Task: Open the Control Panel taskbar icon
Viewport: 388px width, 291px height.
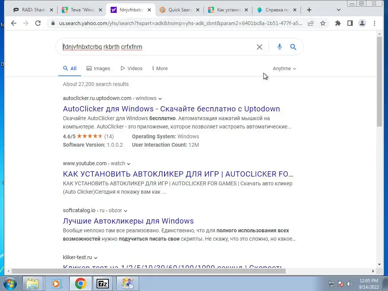Action: (x=127, y=283)
